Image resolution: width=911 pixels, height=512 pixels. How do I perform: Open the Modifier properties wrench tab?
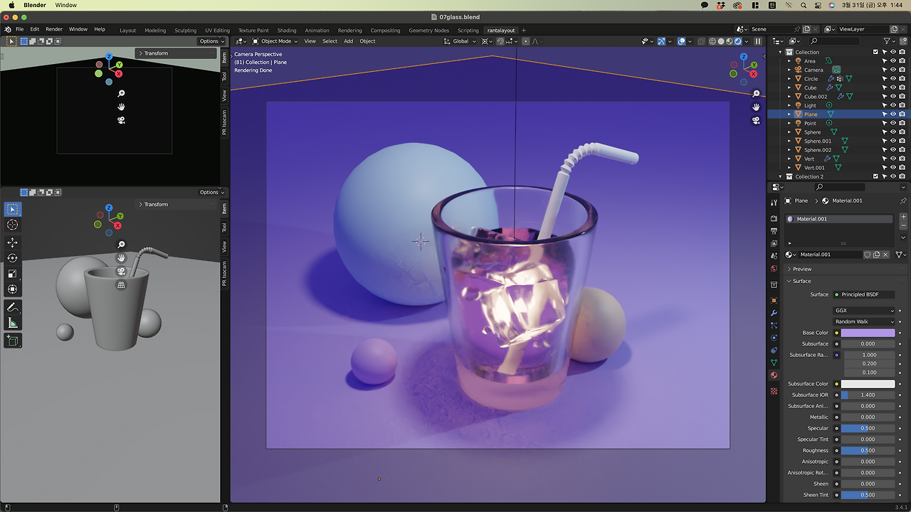click(774, 313)
